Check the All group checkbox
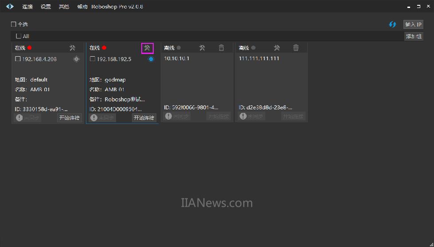The width and height of the screenshot is (434, 247). pyautogui.click(x=19, y=36)
